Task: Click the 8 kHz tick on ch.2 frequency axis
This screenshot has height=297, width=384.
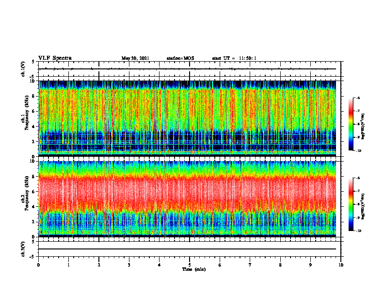Action: [34, 177]
